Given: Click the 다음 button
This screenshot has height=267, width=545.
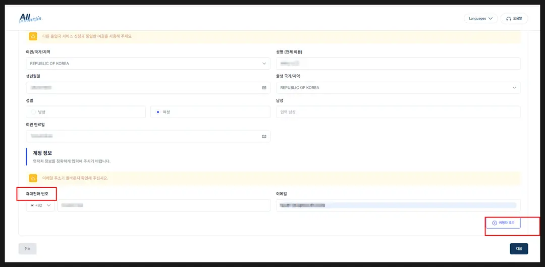Looking at the screenshot, I should 519,248.
